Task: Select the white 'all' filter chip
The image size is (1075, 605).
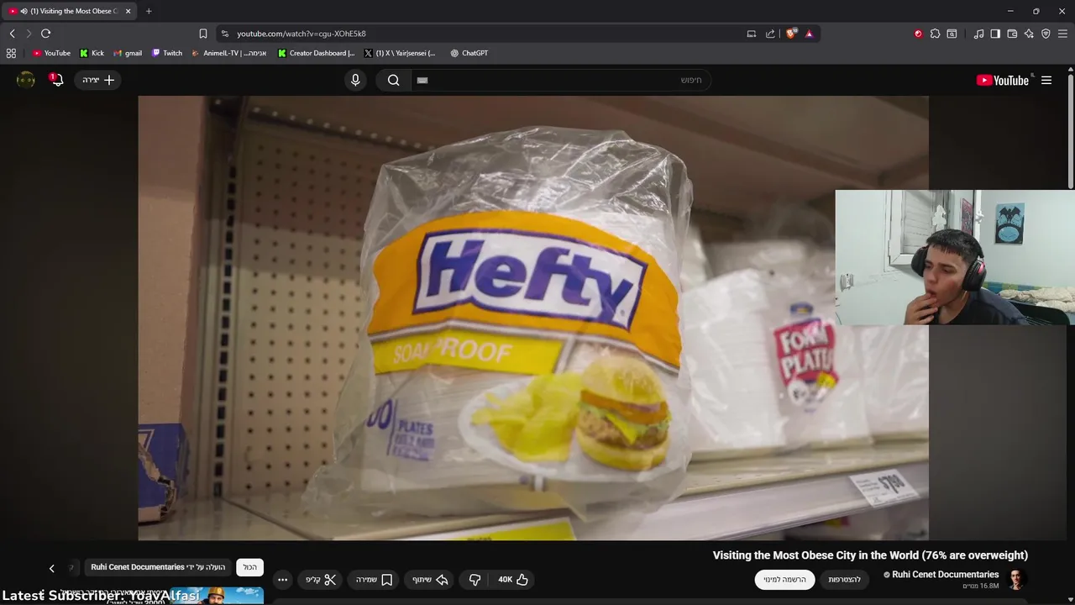Action: point(250,567)
